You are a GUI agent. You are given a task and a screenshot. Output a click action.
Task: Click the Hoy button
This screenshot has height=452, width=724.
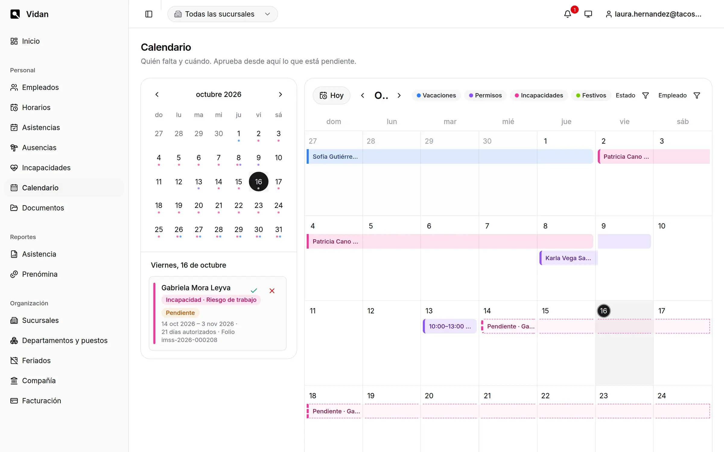332,96
